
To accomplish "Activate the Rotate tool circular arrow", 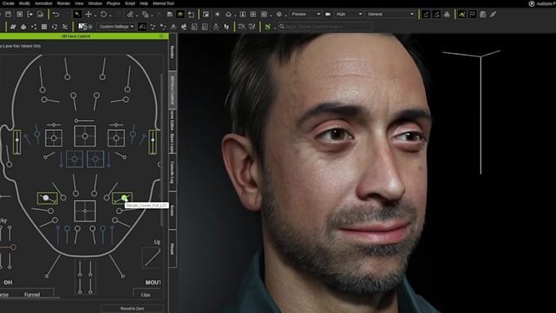I will point(103,14).
